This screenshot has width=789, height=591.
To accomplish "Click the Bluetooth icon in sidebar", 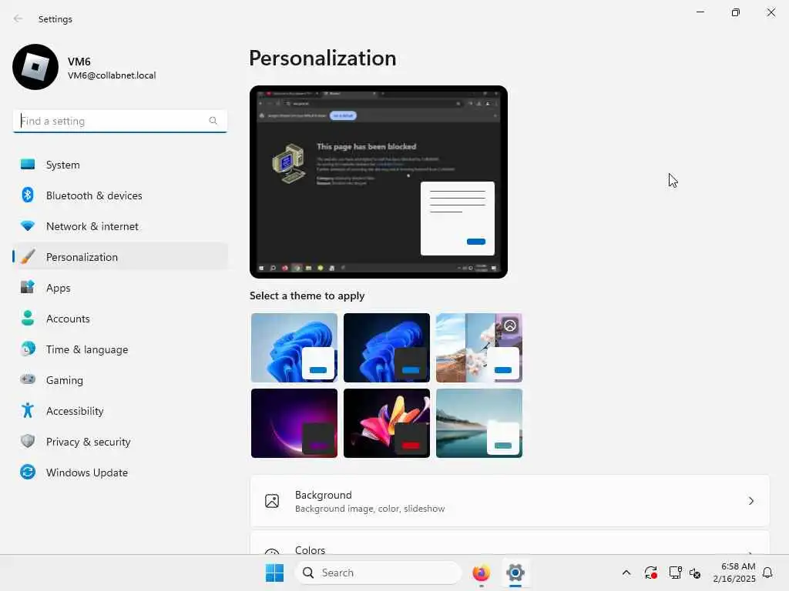I will point(28,195).
